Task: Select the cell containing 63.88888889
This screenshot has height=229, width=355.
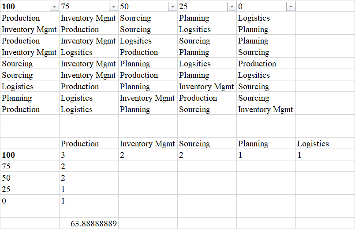Action: tap(93, 224)
